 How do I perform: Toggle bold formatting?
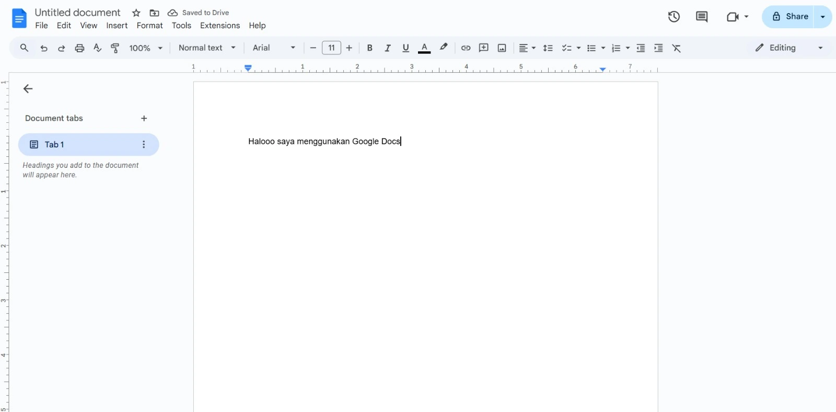point(369,48)
